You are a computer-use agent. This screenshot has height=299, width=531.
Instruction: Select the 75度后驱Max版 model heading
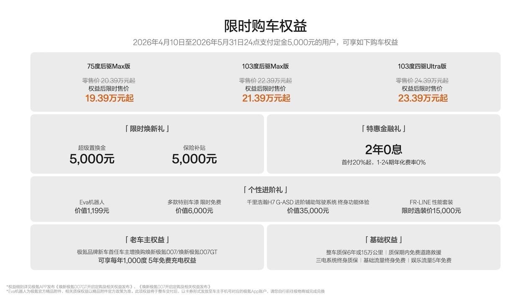pos(108,66)
